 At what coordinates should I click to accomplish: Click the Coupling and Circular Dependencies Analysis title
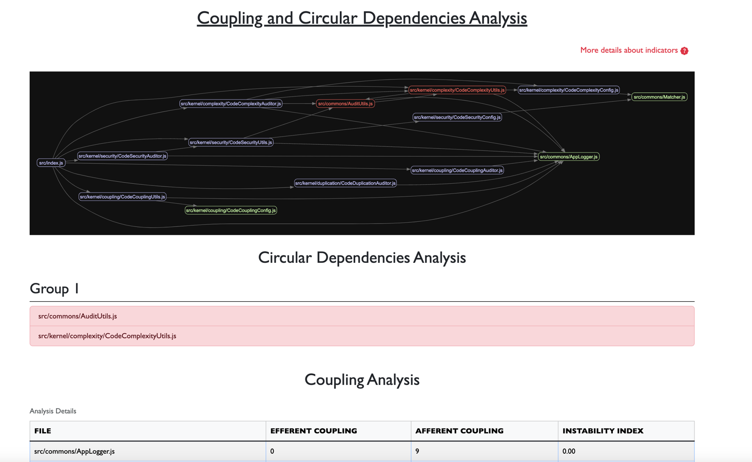(362, 18)
